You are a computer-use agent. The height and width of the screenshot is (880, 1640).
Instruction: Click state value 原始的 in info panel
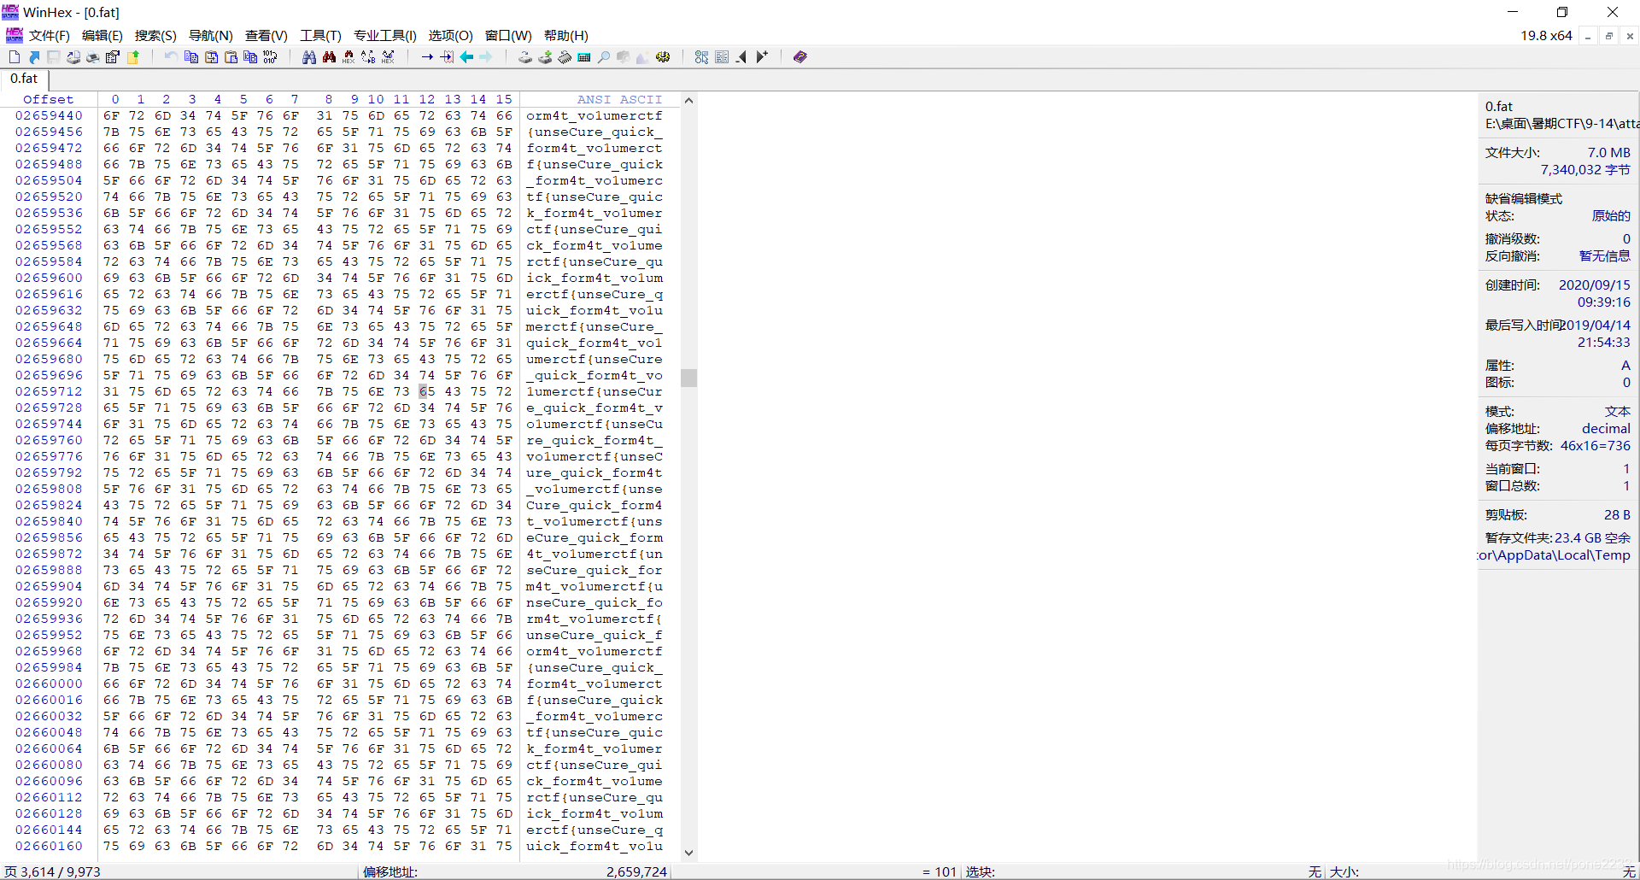tap(1611, 216)
